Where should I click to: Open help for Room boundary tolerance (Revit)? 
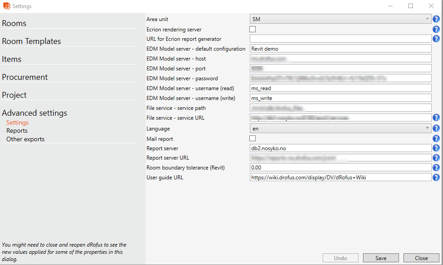coord(436,168)
